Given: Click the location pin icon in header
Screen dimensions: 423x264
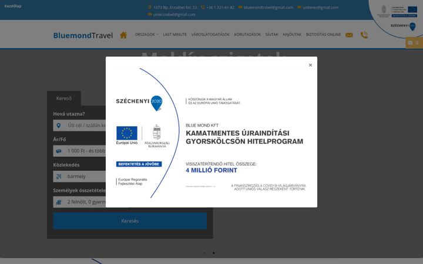Looking at the screenshot, I should click(x=150, y=7).
